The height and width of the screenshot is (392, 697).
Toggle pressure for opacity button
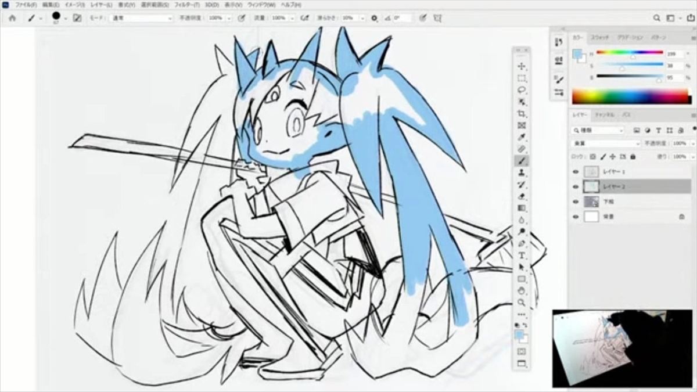pos(242,18)
